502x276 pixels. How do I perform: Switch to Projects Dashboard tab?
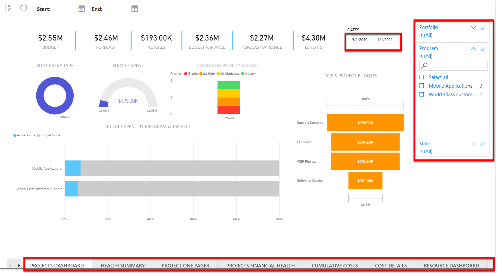(57, 265)
